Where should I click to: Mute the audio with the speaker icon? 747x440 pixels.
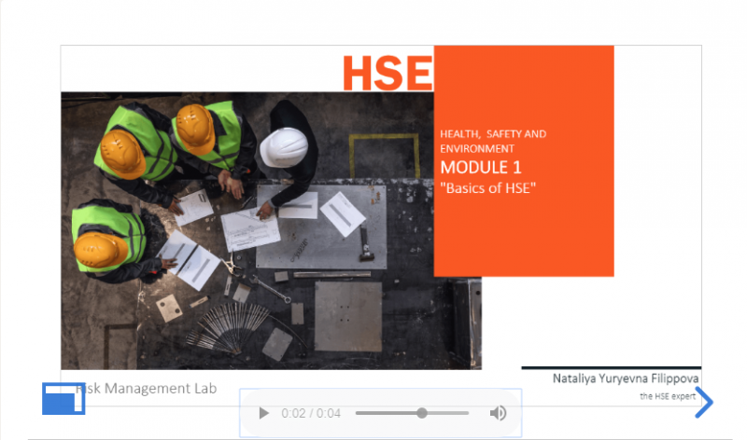499,413
